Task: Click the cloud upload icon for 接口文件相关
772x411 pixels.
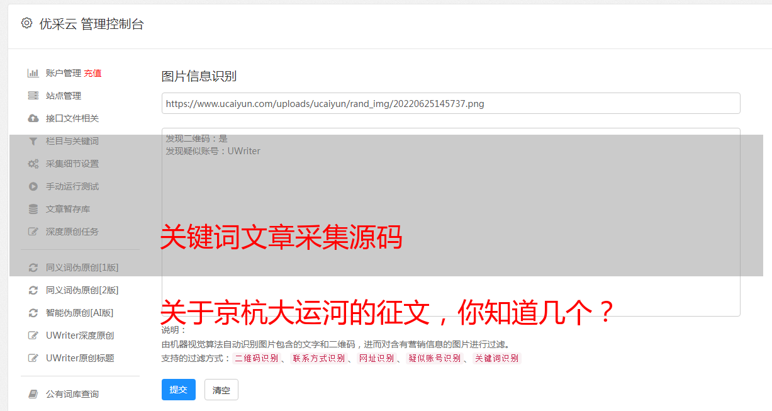Action: [33, 118]
